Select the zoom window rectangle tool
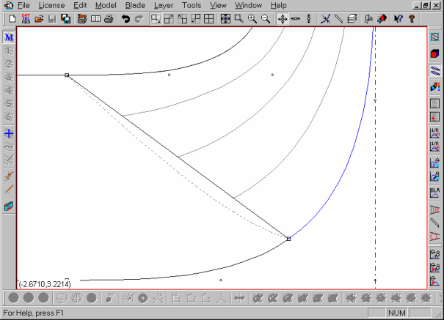444x320 pixels. (239, 19)
